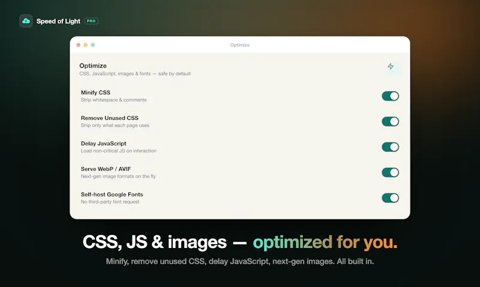Click "Next-gen image formats on the fly" text
The width and height of the screenshot is (480, 287).
click(x=118, y=176)
